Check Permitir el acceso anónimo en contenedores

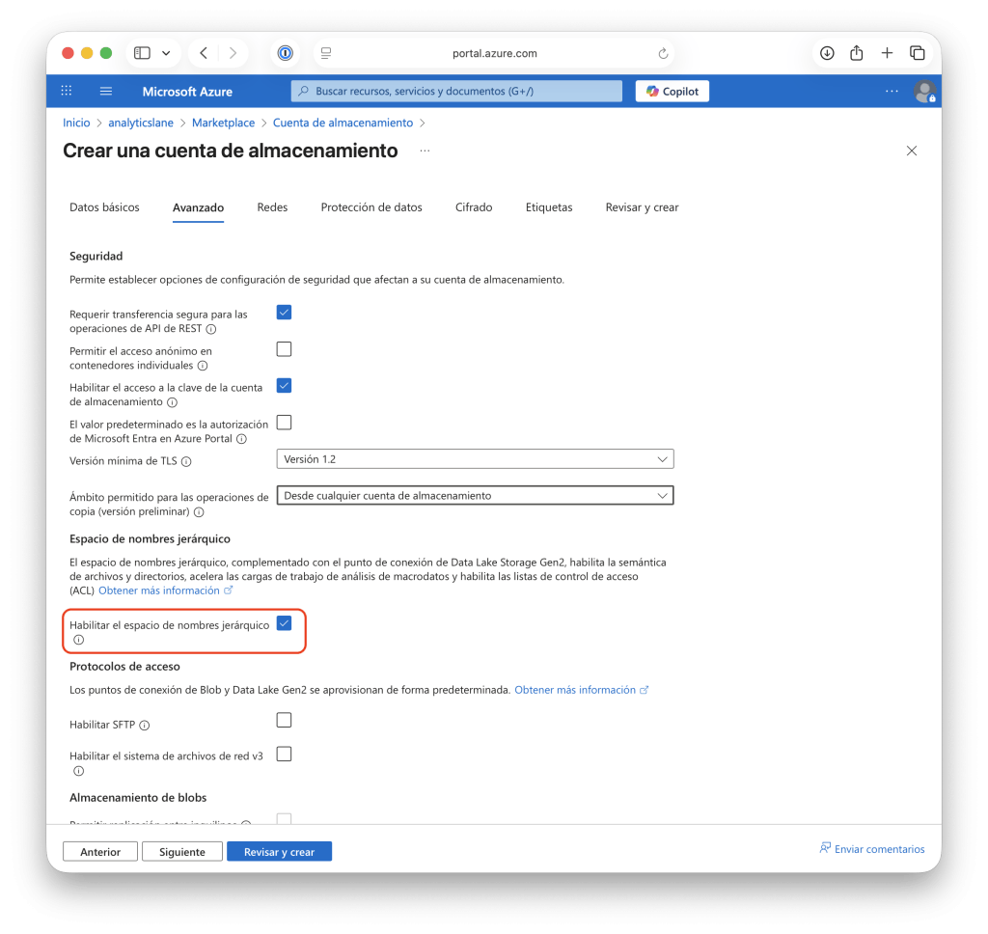[x=284, y=349]
